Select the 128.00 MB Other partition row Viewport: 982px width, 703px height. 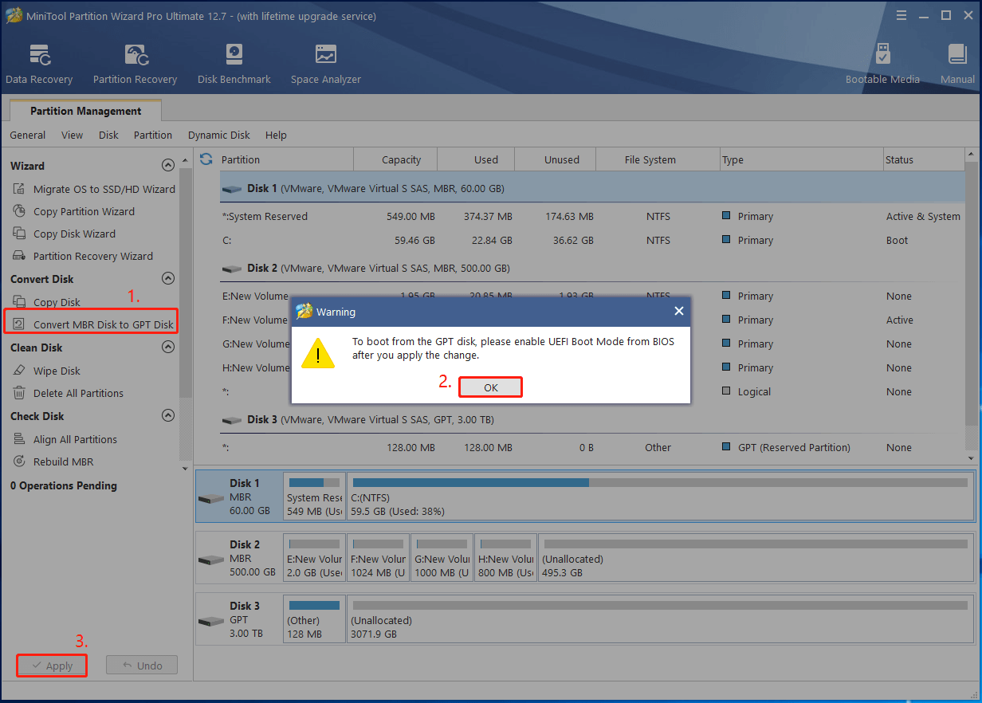(592, 447)
